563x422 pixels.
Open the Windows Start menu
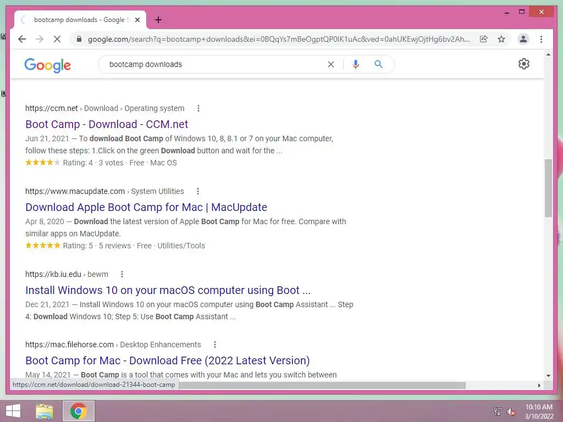(13, 411)
